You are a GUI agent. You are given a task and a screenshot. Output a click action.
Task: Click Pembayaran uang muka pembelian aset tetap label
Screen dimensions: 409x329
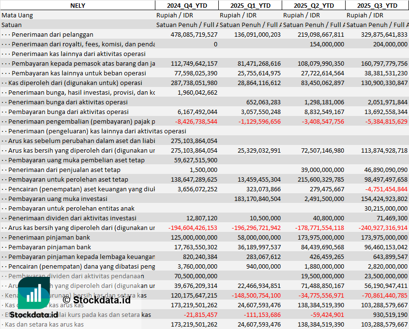point(76,160)
